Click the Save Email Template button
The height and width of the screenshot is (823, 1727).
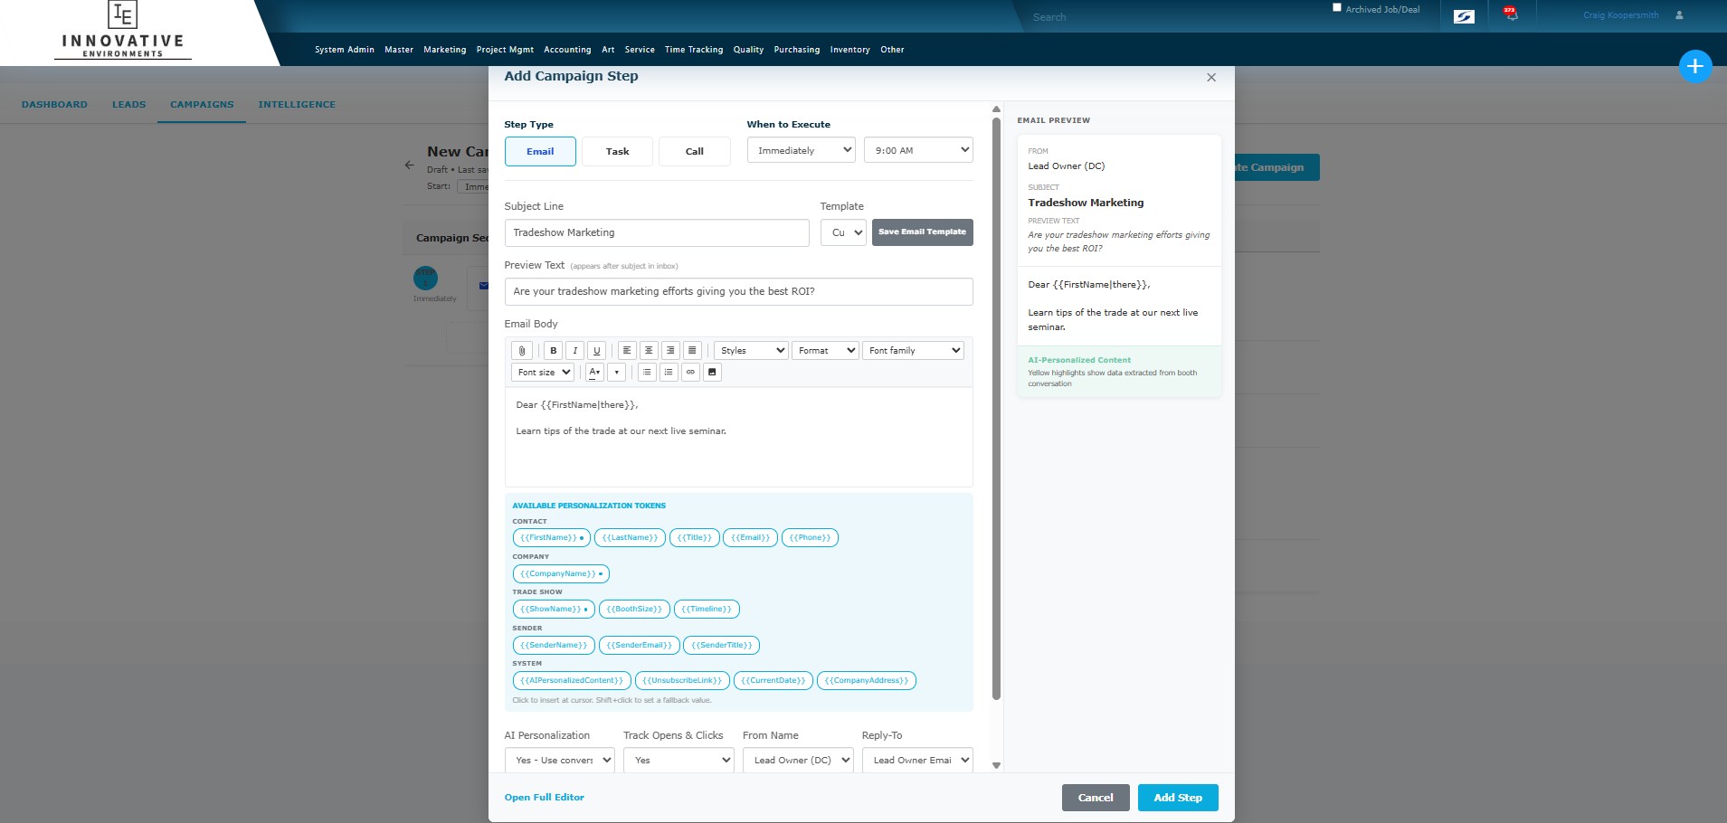tap(922, 232)
